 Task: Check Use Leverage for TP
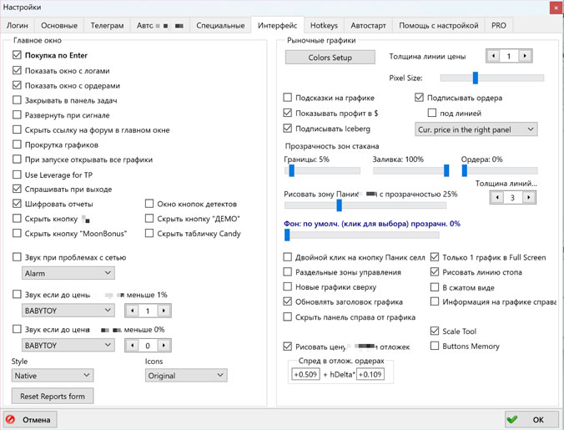[17, 175]
